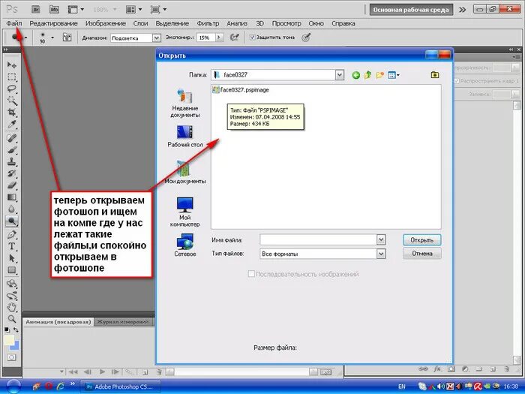
Task: Toggle the image sequence checkbox
Action: 251,274
